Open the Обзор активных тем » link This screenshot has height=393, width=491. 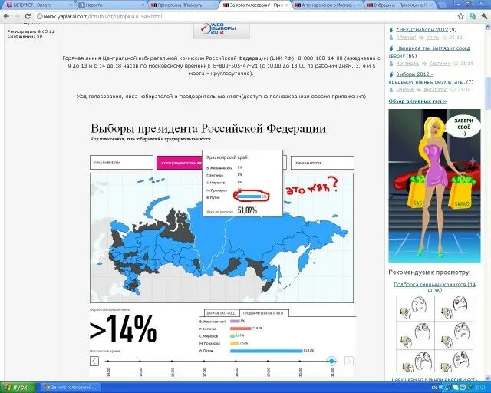pyautogui.click(x=417, y=101)
